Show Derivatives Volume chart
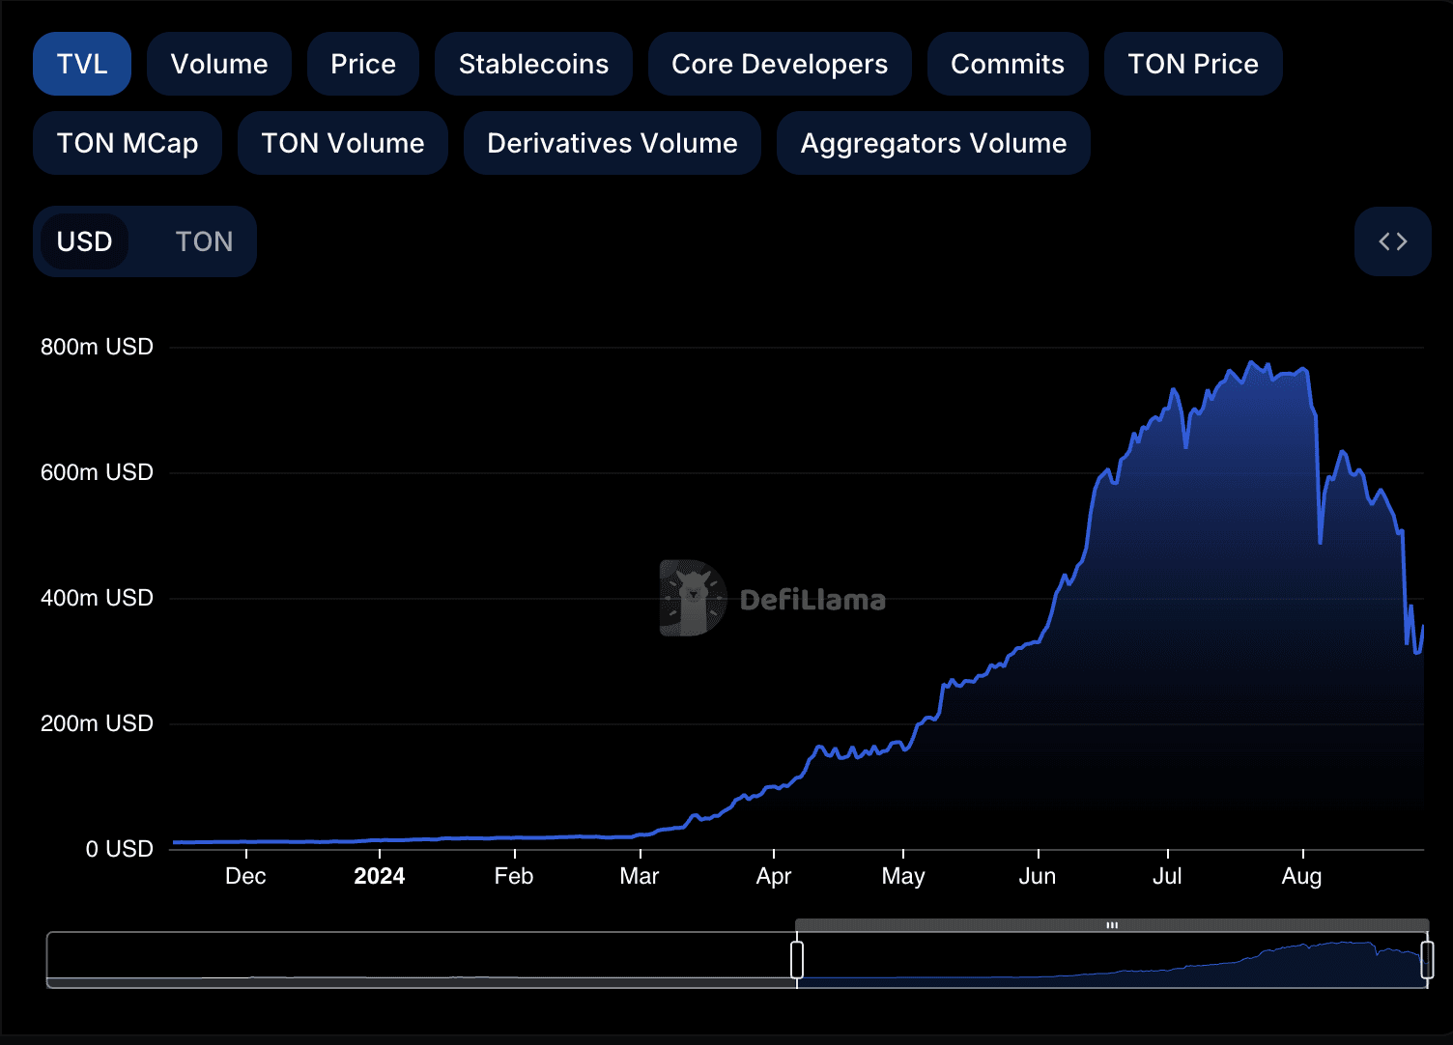This screenshot has height=1045, width=1453. click(613, 143)
